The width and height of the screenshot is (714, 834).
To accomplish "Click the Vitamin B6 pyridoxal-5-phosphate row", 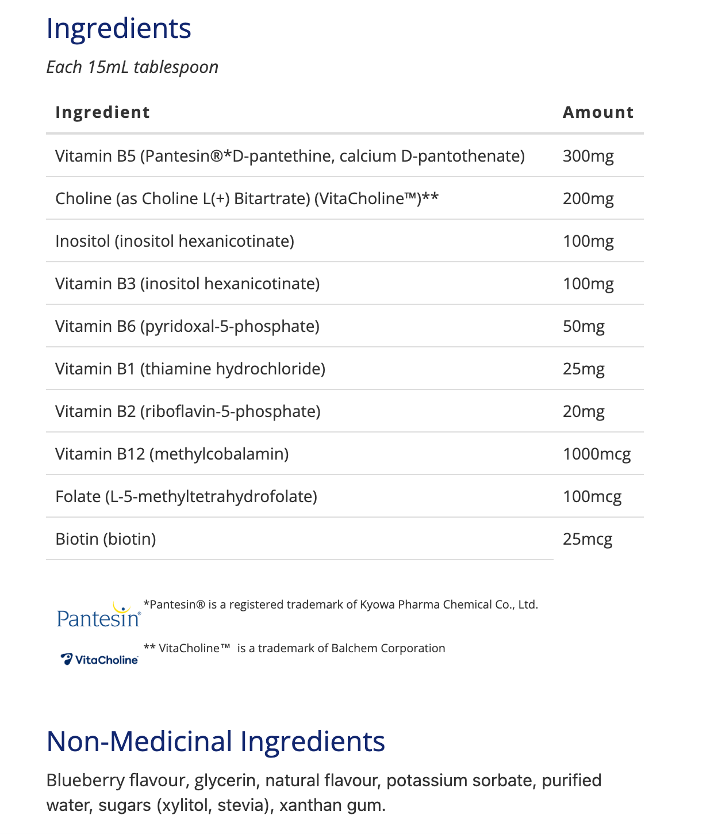I will tap(345, 326).
